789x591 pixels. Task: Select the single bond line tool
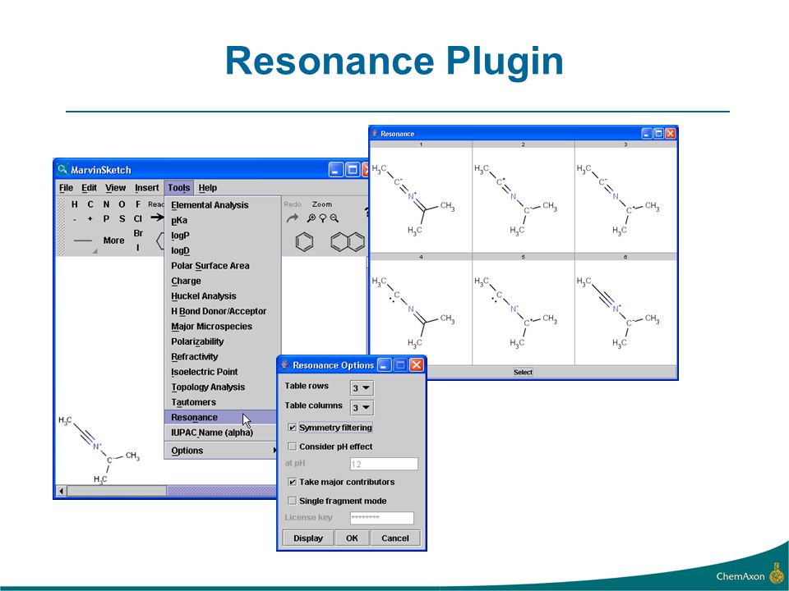(82, 241)
